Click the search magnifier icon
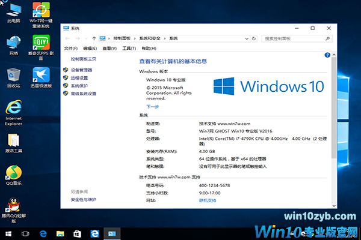361x240 pixels. click(x=327, y=38)
